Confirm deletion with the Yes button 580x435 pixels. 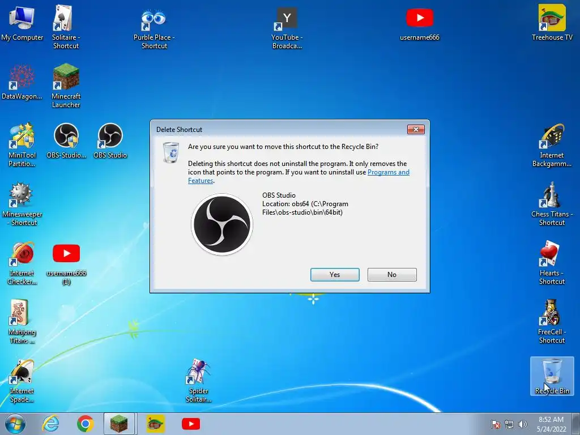(x=335, y=275)
